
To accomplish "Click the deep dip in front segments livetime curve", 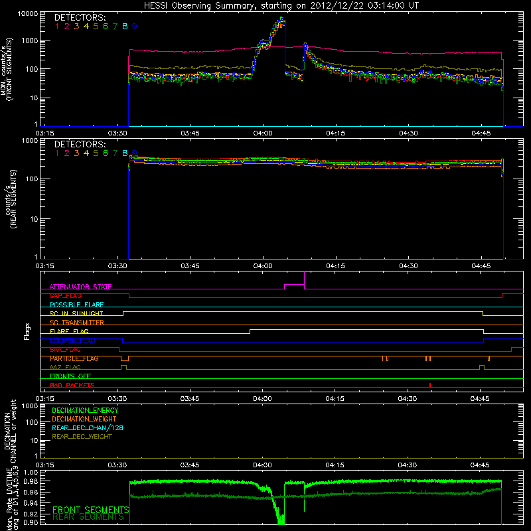I will [280, 518].
